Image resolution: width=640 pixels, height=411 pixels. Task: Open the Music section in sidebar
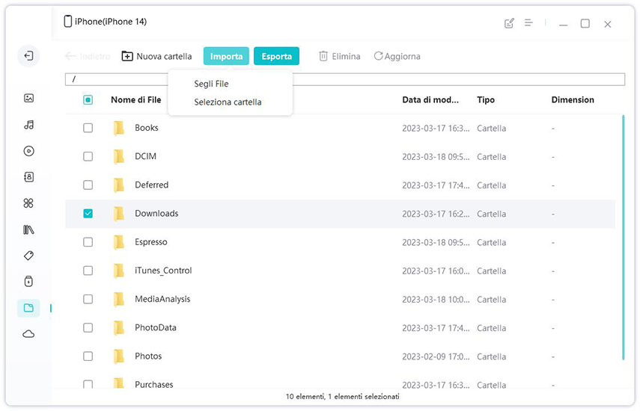pyautogui.click(x=28, y=125)
